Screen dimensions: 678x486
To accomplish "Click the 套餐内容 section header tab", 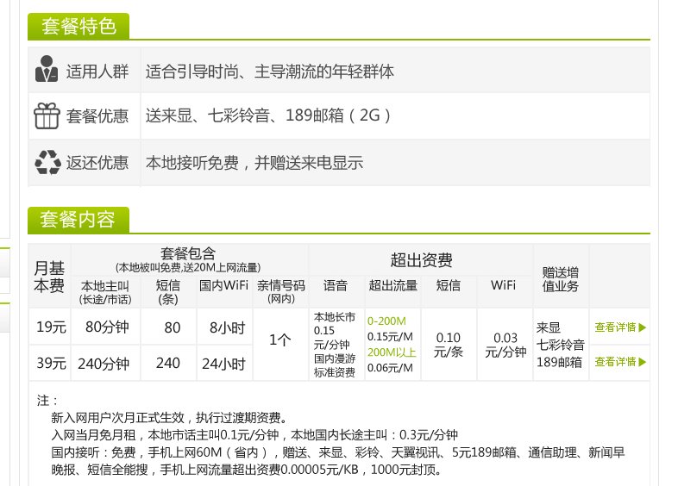I will pos(78,220).
